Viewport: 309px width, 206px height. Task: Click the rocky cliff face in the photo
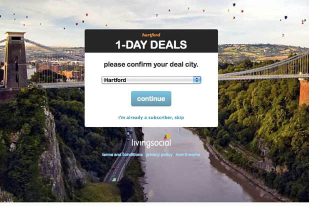point(52,157)
